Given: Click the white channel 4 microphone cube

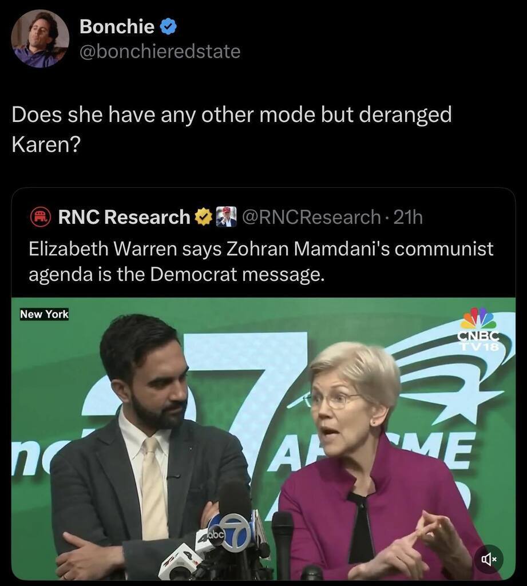Looking at the screenshot, I should [179, 562].
